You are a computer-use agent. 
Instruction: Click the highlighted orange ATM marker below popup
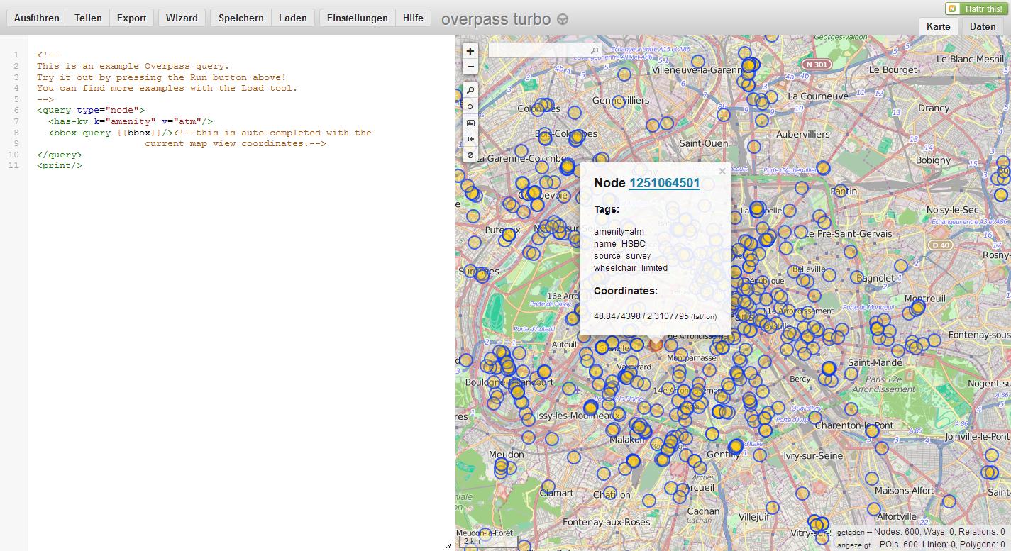656,345
